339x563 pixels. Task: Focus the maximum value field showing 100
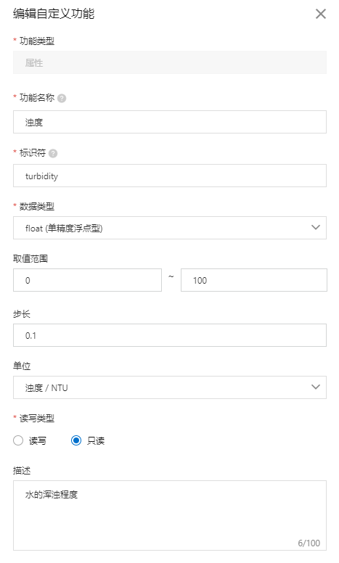(254, 280)
